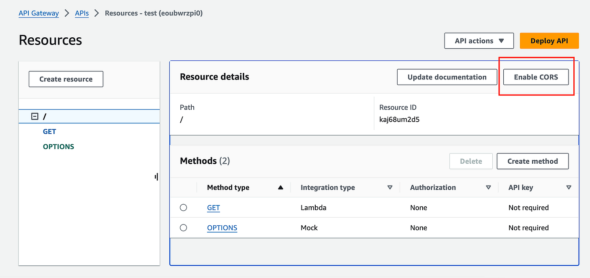Click Authorization column sort arrow
This screenshot has height=278, width=590.
488,188
